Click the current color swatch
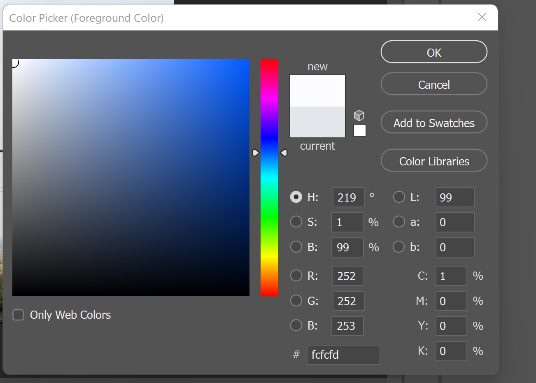This screenshot has height=383, width=536. (317, 122)
